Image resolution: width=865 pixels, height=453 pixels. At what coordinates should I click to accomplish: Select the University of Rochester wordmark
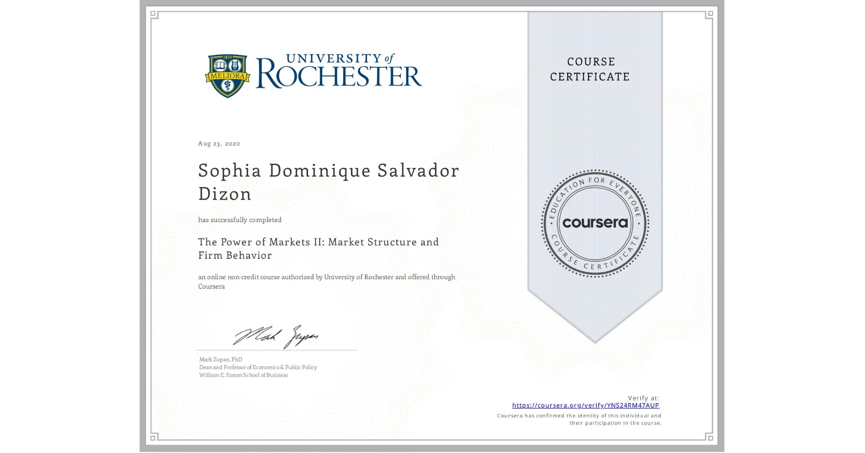click(x=338, y=72)
